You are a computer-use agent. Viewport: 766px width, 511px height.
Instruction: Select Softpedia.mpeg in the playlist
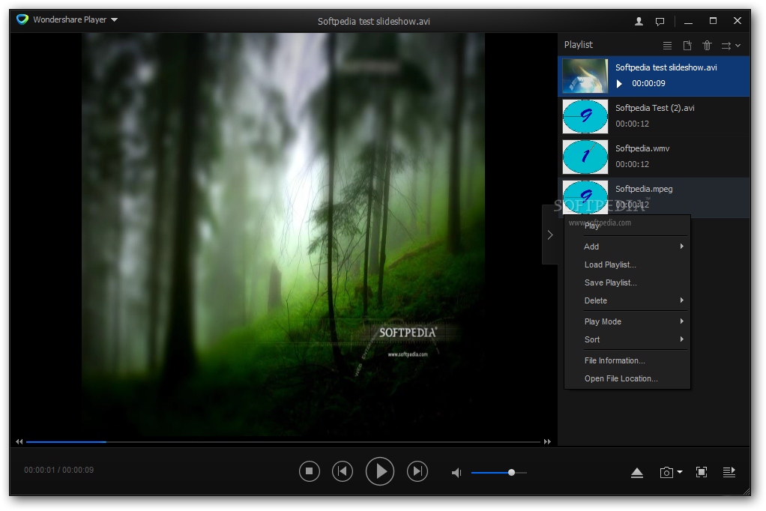point(654,197)
